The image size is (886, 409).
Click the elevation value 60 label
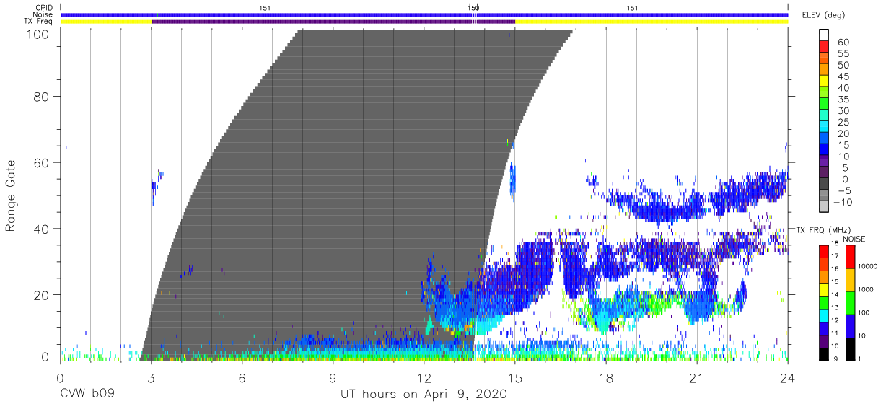(842, 42)
